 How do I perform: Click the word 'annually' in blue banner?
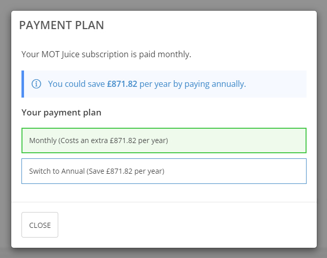click(228, 84)
